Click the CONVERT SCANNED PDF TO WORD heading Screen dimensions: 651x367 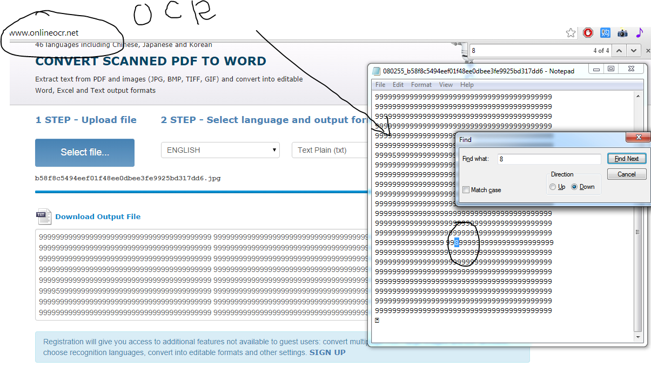click(x=151, y=61)
